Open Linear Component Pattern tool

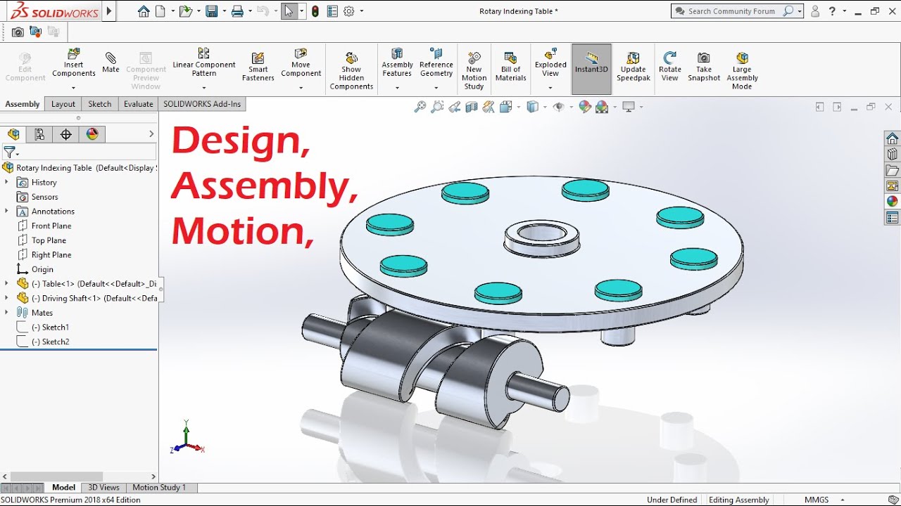pos(203,63)
